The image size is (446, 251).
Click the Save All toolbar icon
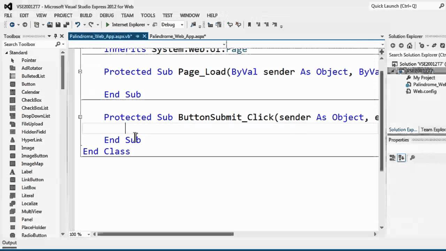coord(66,25)
